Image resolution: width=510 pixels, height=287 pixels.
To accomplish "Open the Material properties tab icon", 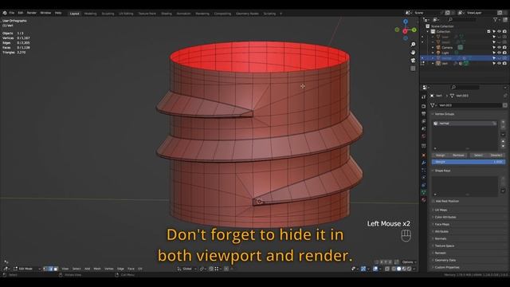I will coord(423,200).
